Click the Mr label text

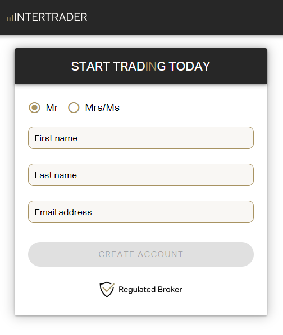pos(52,108)
